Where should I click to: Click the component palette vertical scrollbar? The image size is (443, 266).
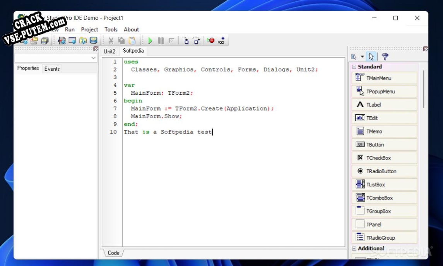(x=424, y=89)
